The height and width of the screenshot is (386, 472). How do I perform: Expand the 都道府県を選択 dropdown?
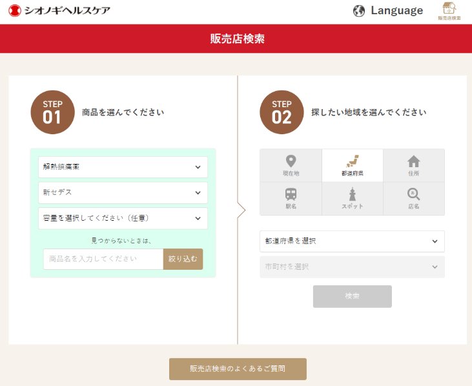click(x=352, y=241)
